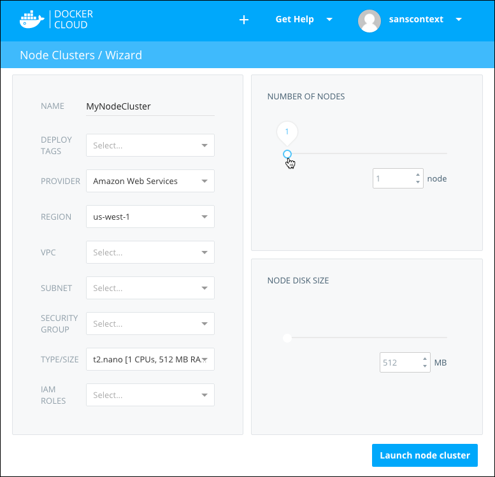Click the plus icon in header

pos(243,20)
